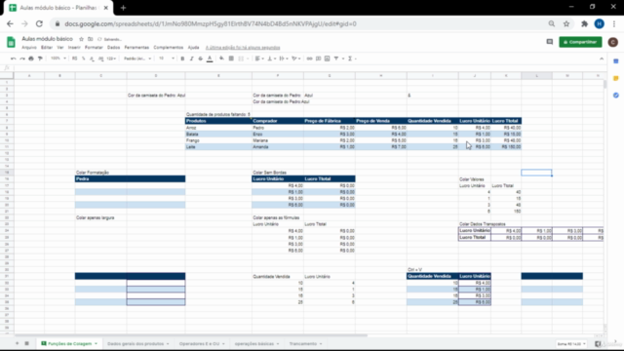Open the zoom 100% dropdown
Viewport: 624px width, 351px height.
[x=58, y=58]
